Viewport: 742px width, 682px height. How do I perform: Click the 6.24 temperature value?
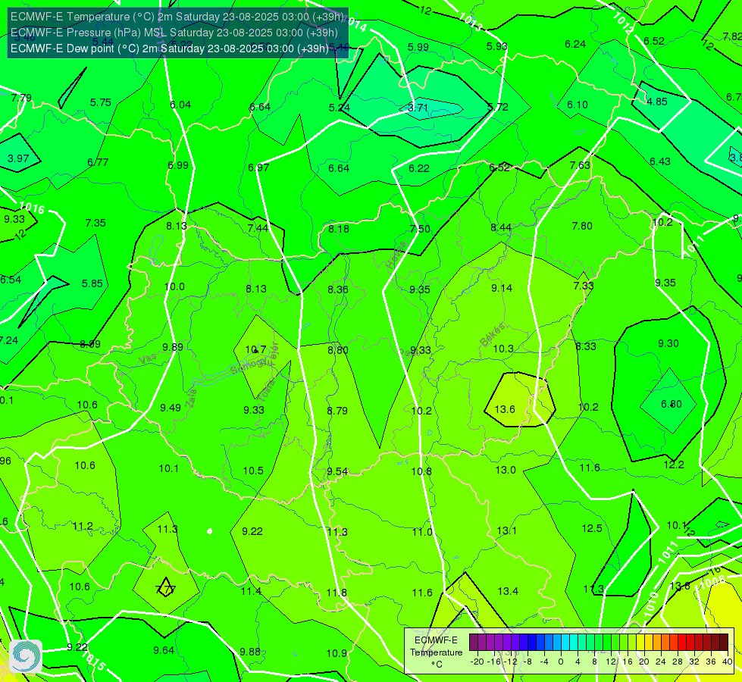(x=575, y=44)
